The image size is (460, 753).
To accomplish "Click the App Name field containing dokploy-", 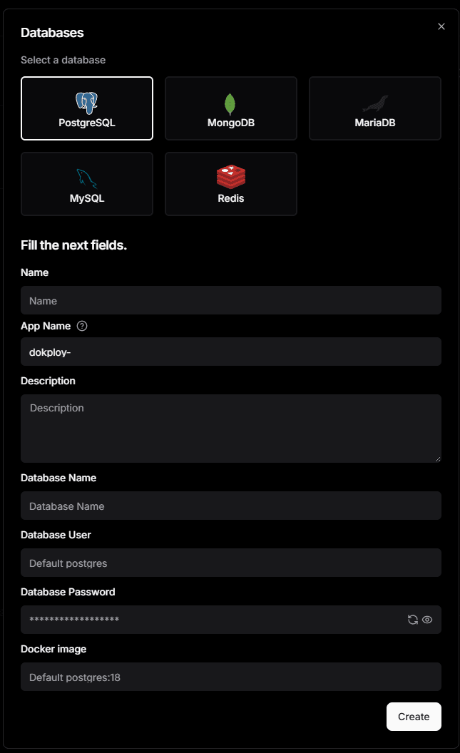I will click(x=230, y=352).
